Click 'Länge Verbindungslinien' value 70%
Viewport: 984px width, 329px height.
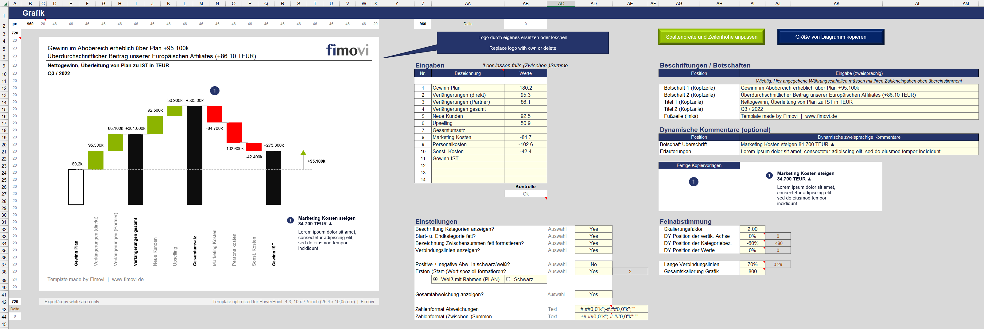coord(752,265)
